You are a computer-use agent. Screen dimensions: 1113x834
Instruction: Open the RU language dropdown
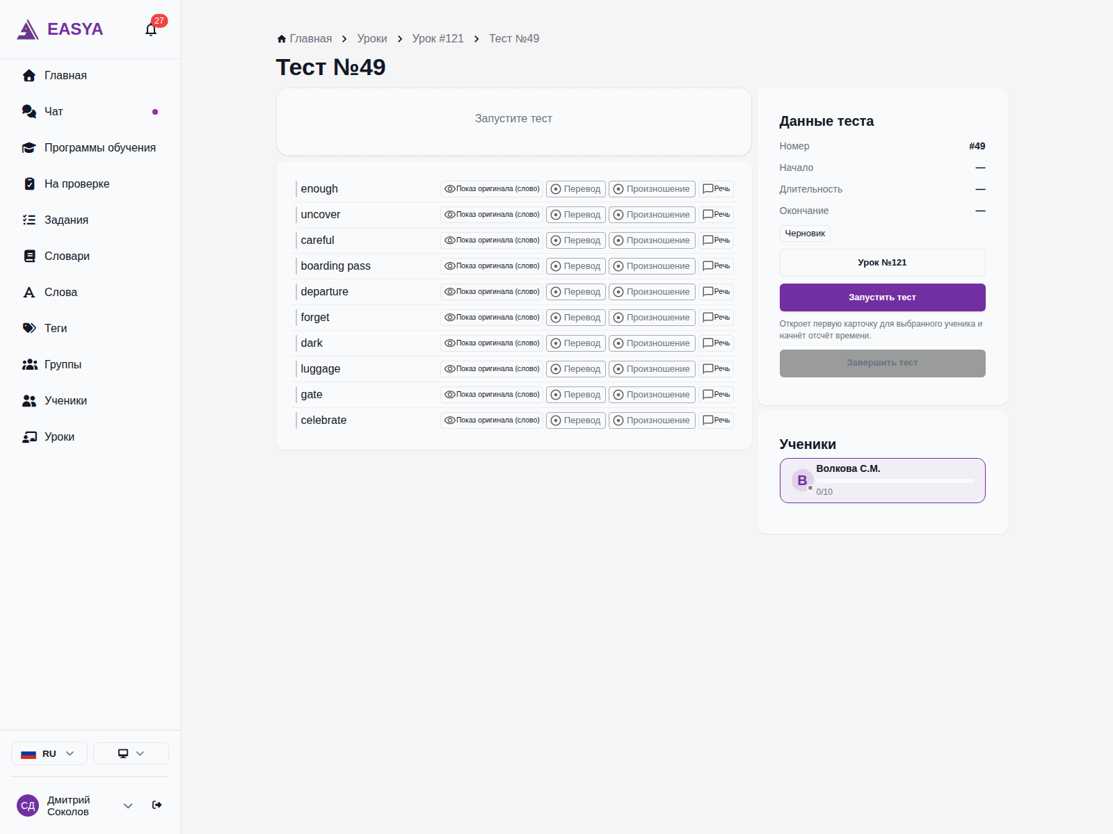(x=49, y=753)
